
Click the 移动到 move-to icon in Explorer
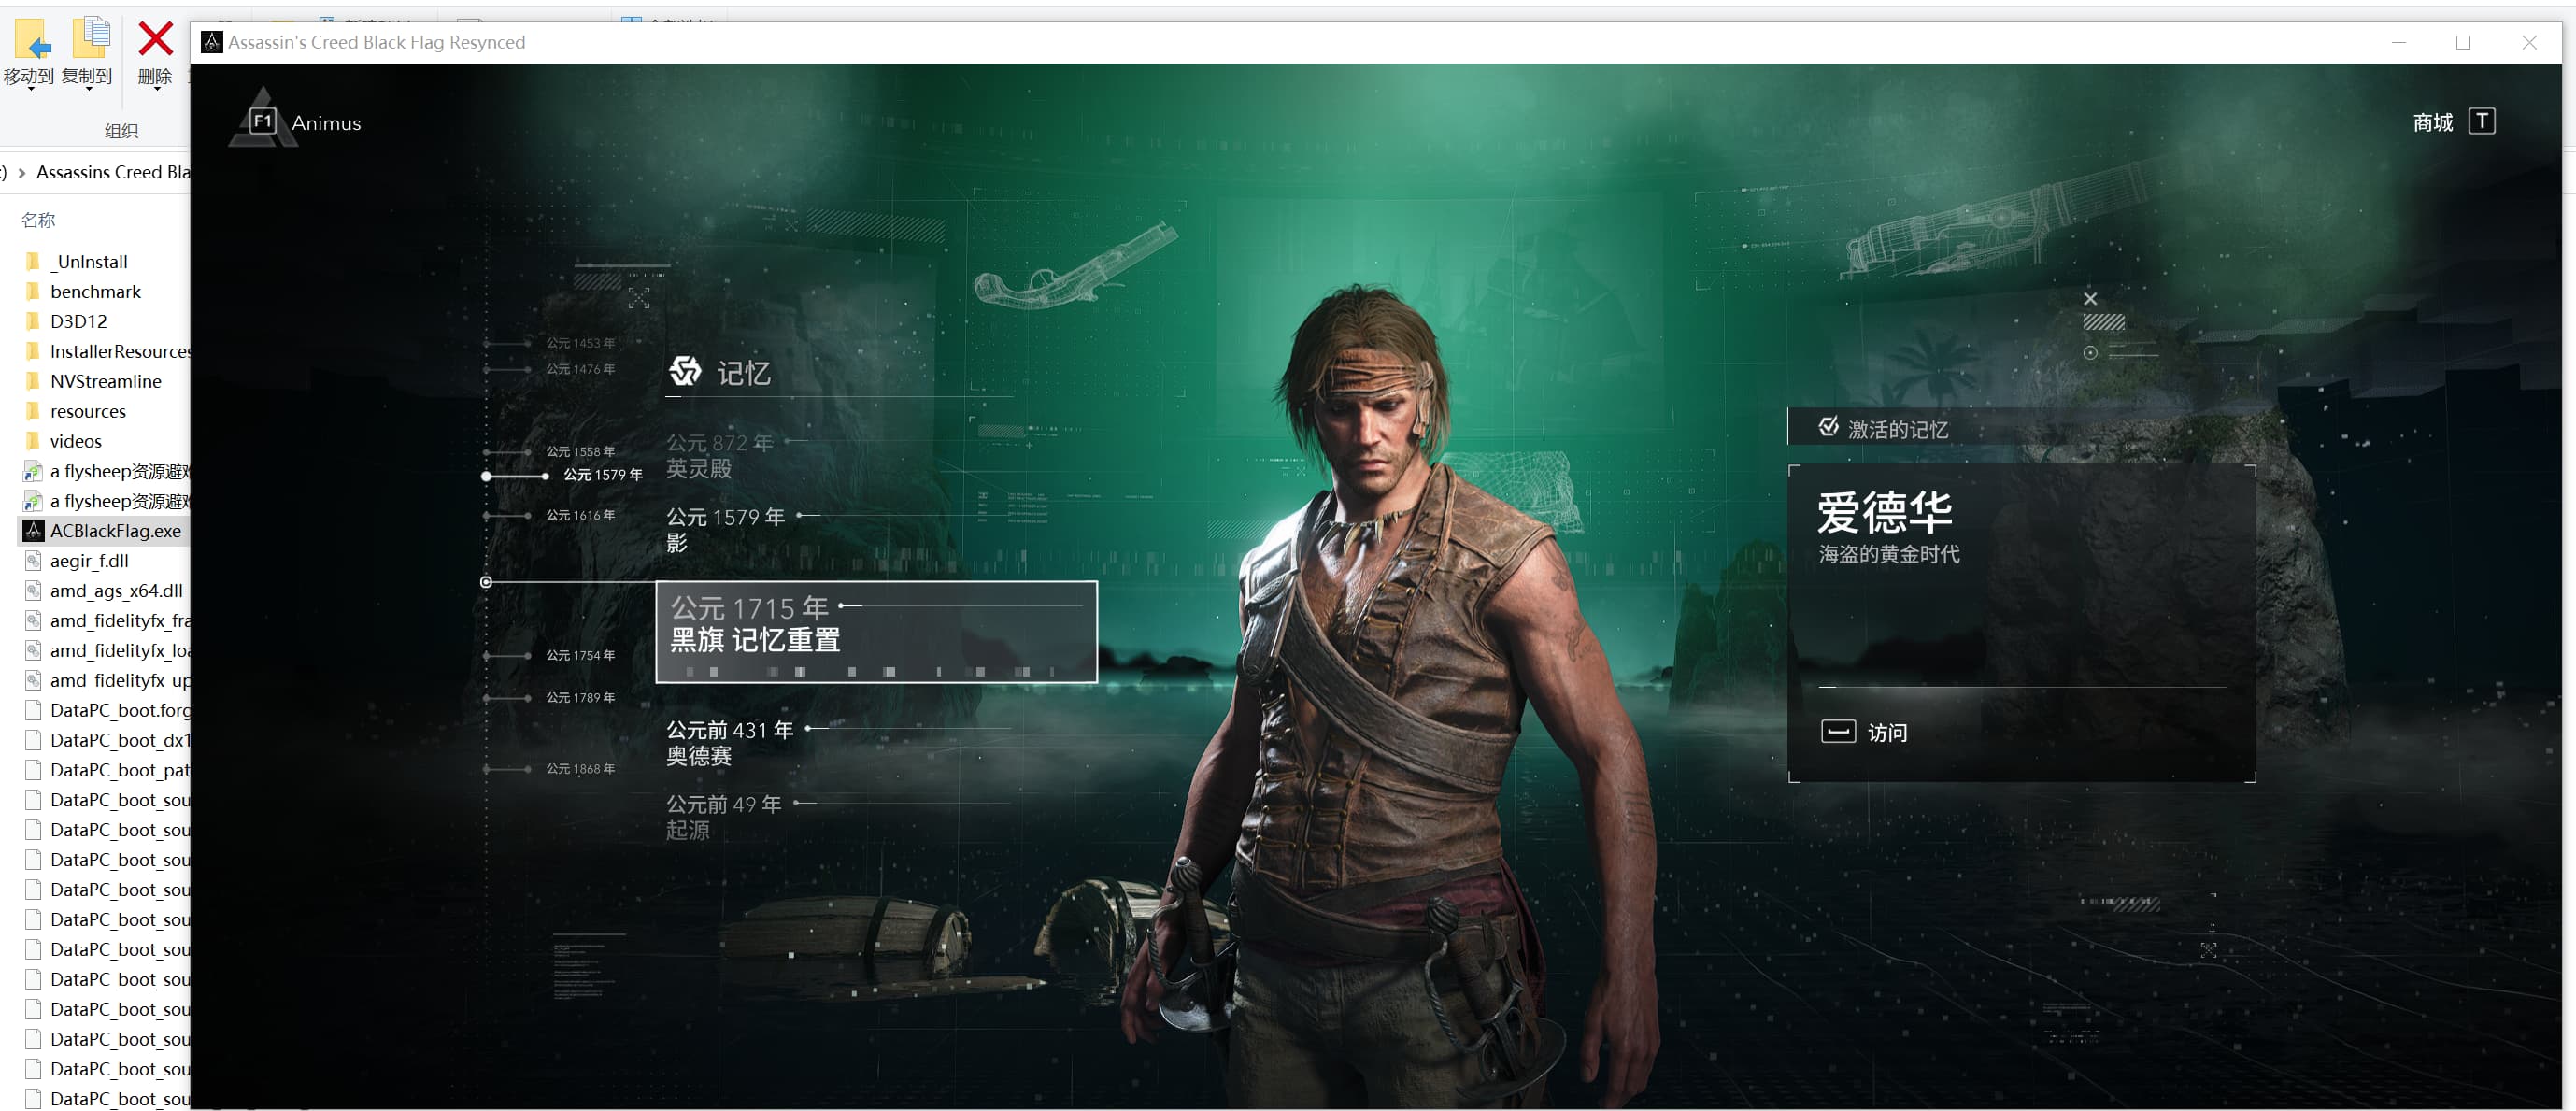[31, 40]
